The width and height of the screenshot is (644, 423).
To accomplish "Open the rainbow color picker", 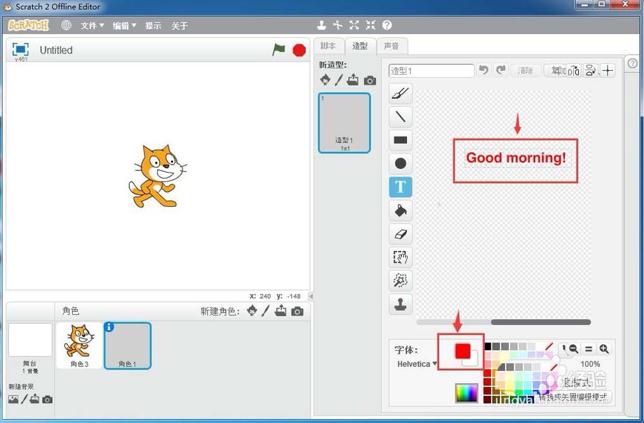I will [466, 393].
